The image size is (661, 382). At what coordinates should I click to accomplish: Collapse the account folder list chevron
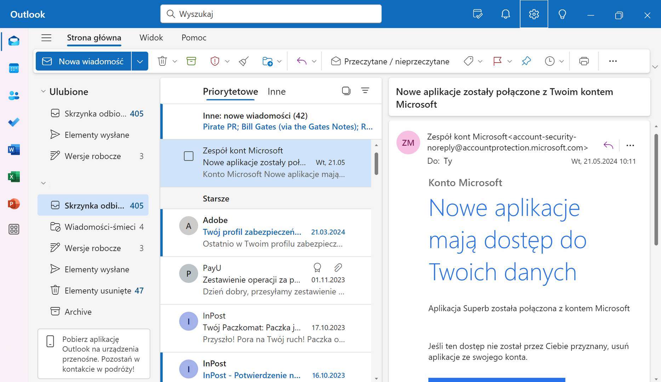pyautogui.click(x=43, y=183)
